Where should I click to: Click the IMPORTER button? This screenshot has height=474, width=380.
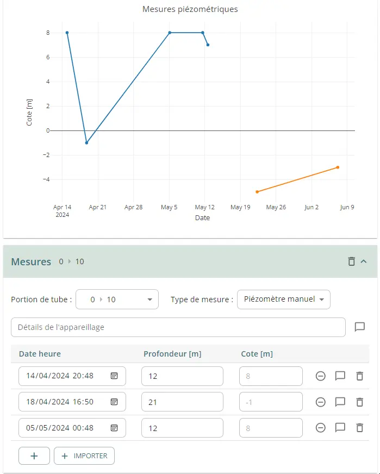click(84, 456)
